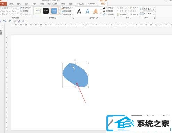Viewport: 172px width, 133px height.
Task: Click the rotation handle above the blue shape
Action: (75, 60)
